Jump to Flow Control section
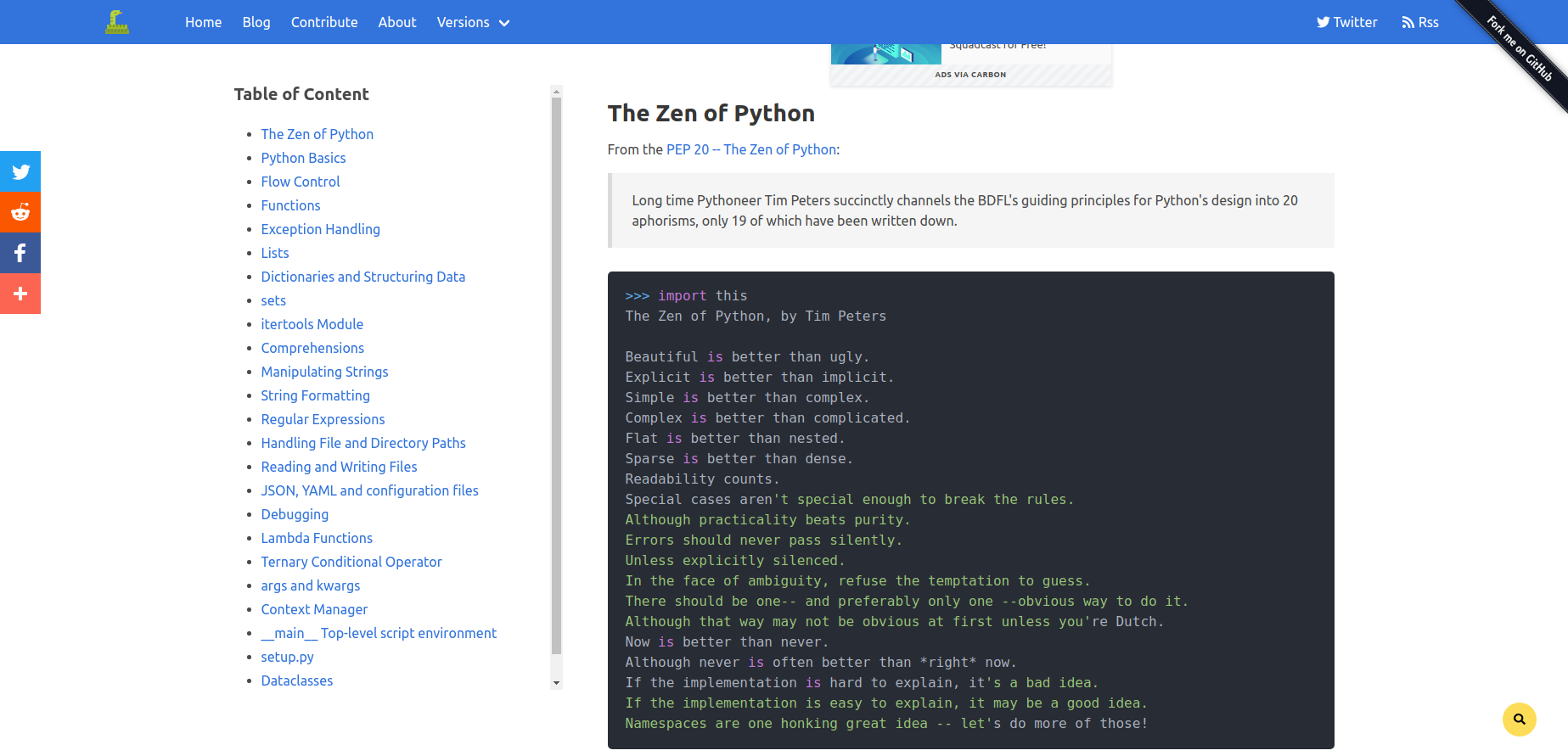Viewport: 1568px width, 756px height. point(301,182)
